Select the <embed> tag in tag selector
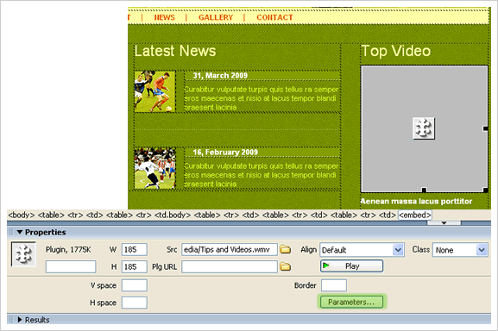Screen dimensions: 498x331 415,215
